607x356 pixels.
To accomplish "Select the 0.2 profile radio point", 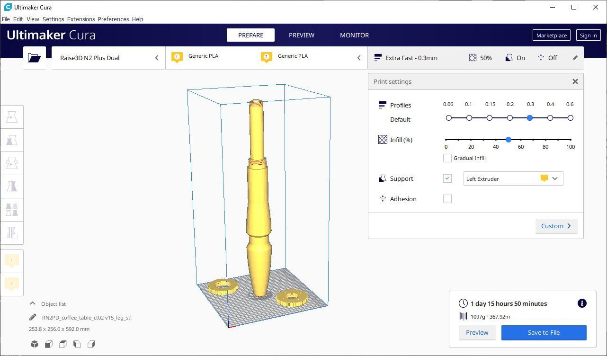I will pyautogui.click(x=510, y=118).
